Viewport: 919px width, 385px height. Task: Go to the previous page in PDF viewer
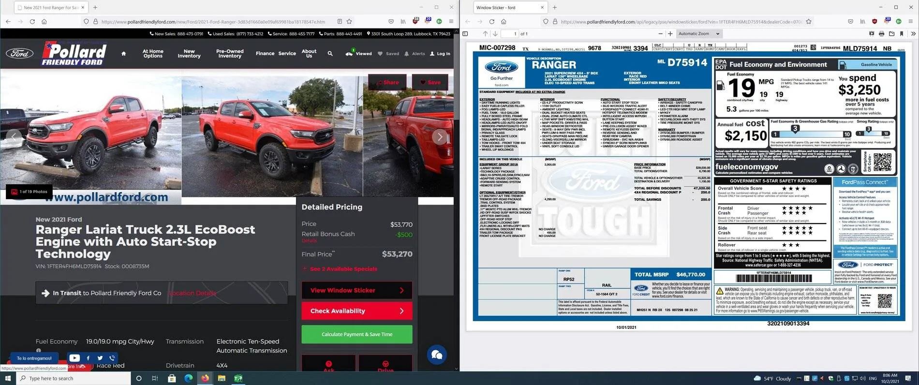[x=485, y=34]
